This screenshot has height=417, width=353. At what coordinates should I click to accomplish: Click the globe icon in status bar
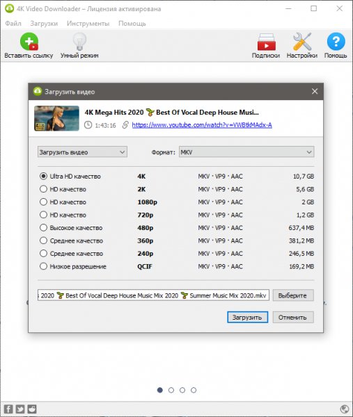point(345,409)
